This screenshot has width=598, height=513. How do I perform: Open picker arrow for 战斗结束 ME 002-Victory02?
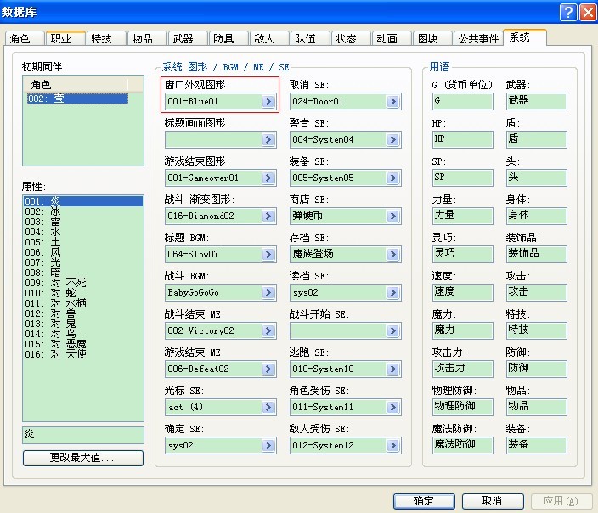click(268, 330)
